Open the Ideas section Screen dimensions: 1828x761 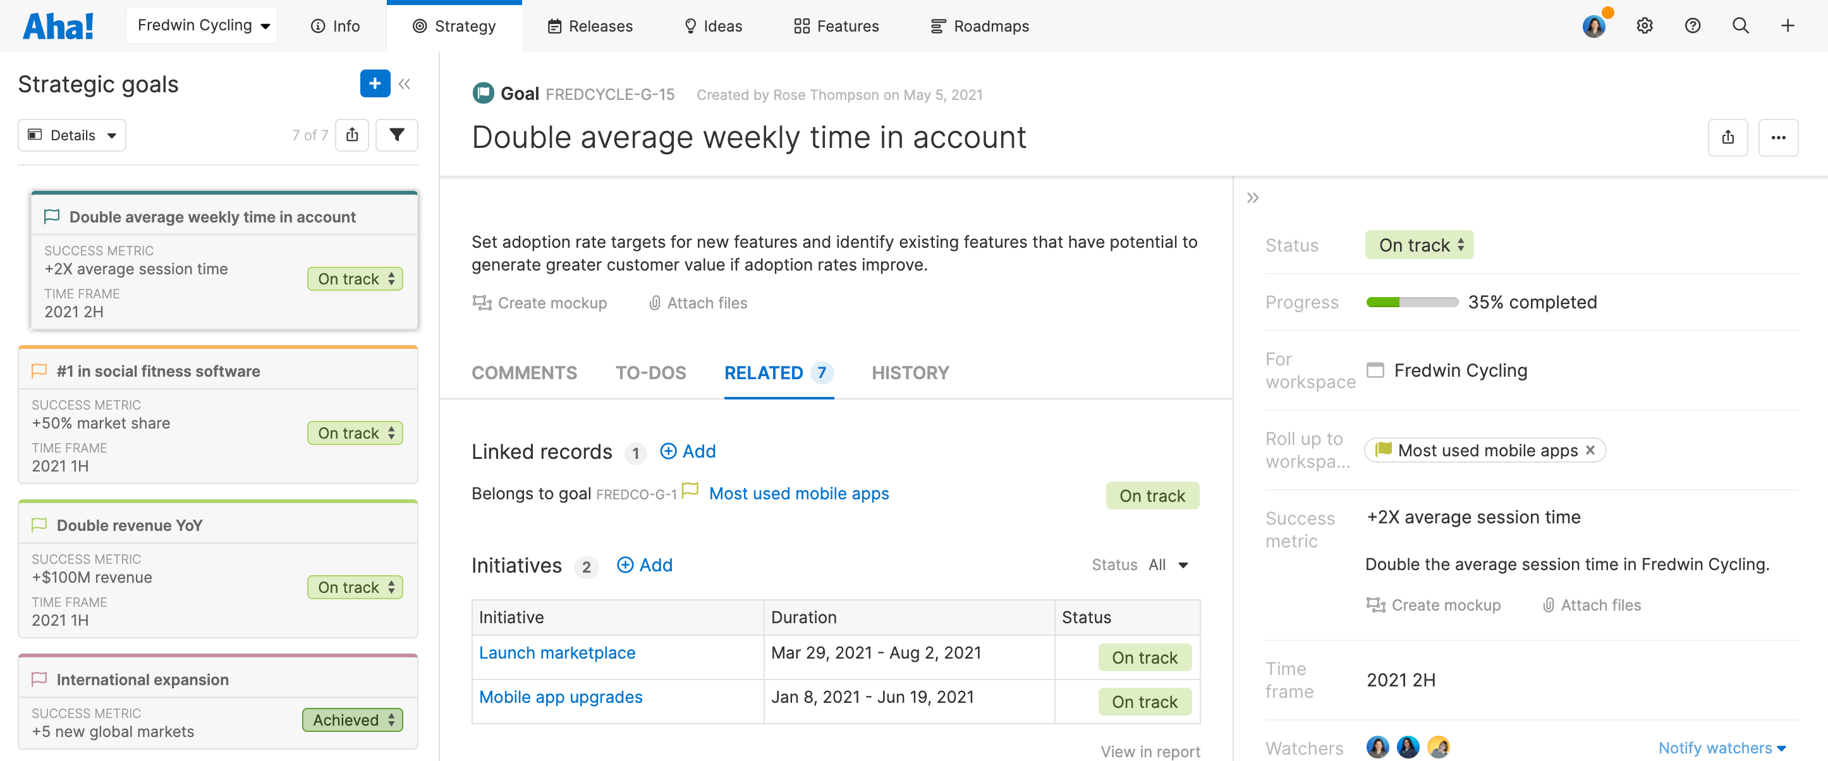pos(712,25)
